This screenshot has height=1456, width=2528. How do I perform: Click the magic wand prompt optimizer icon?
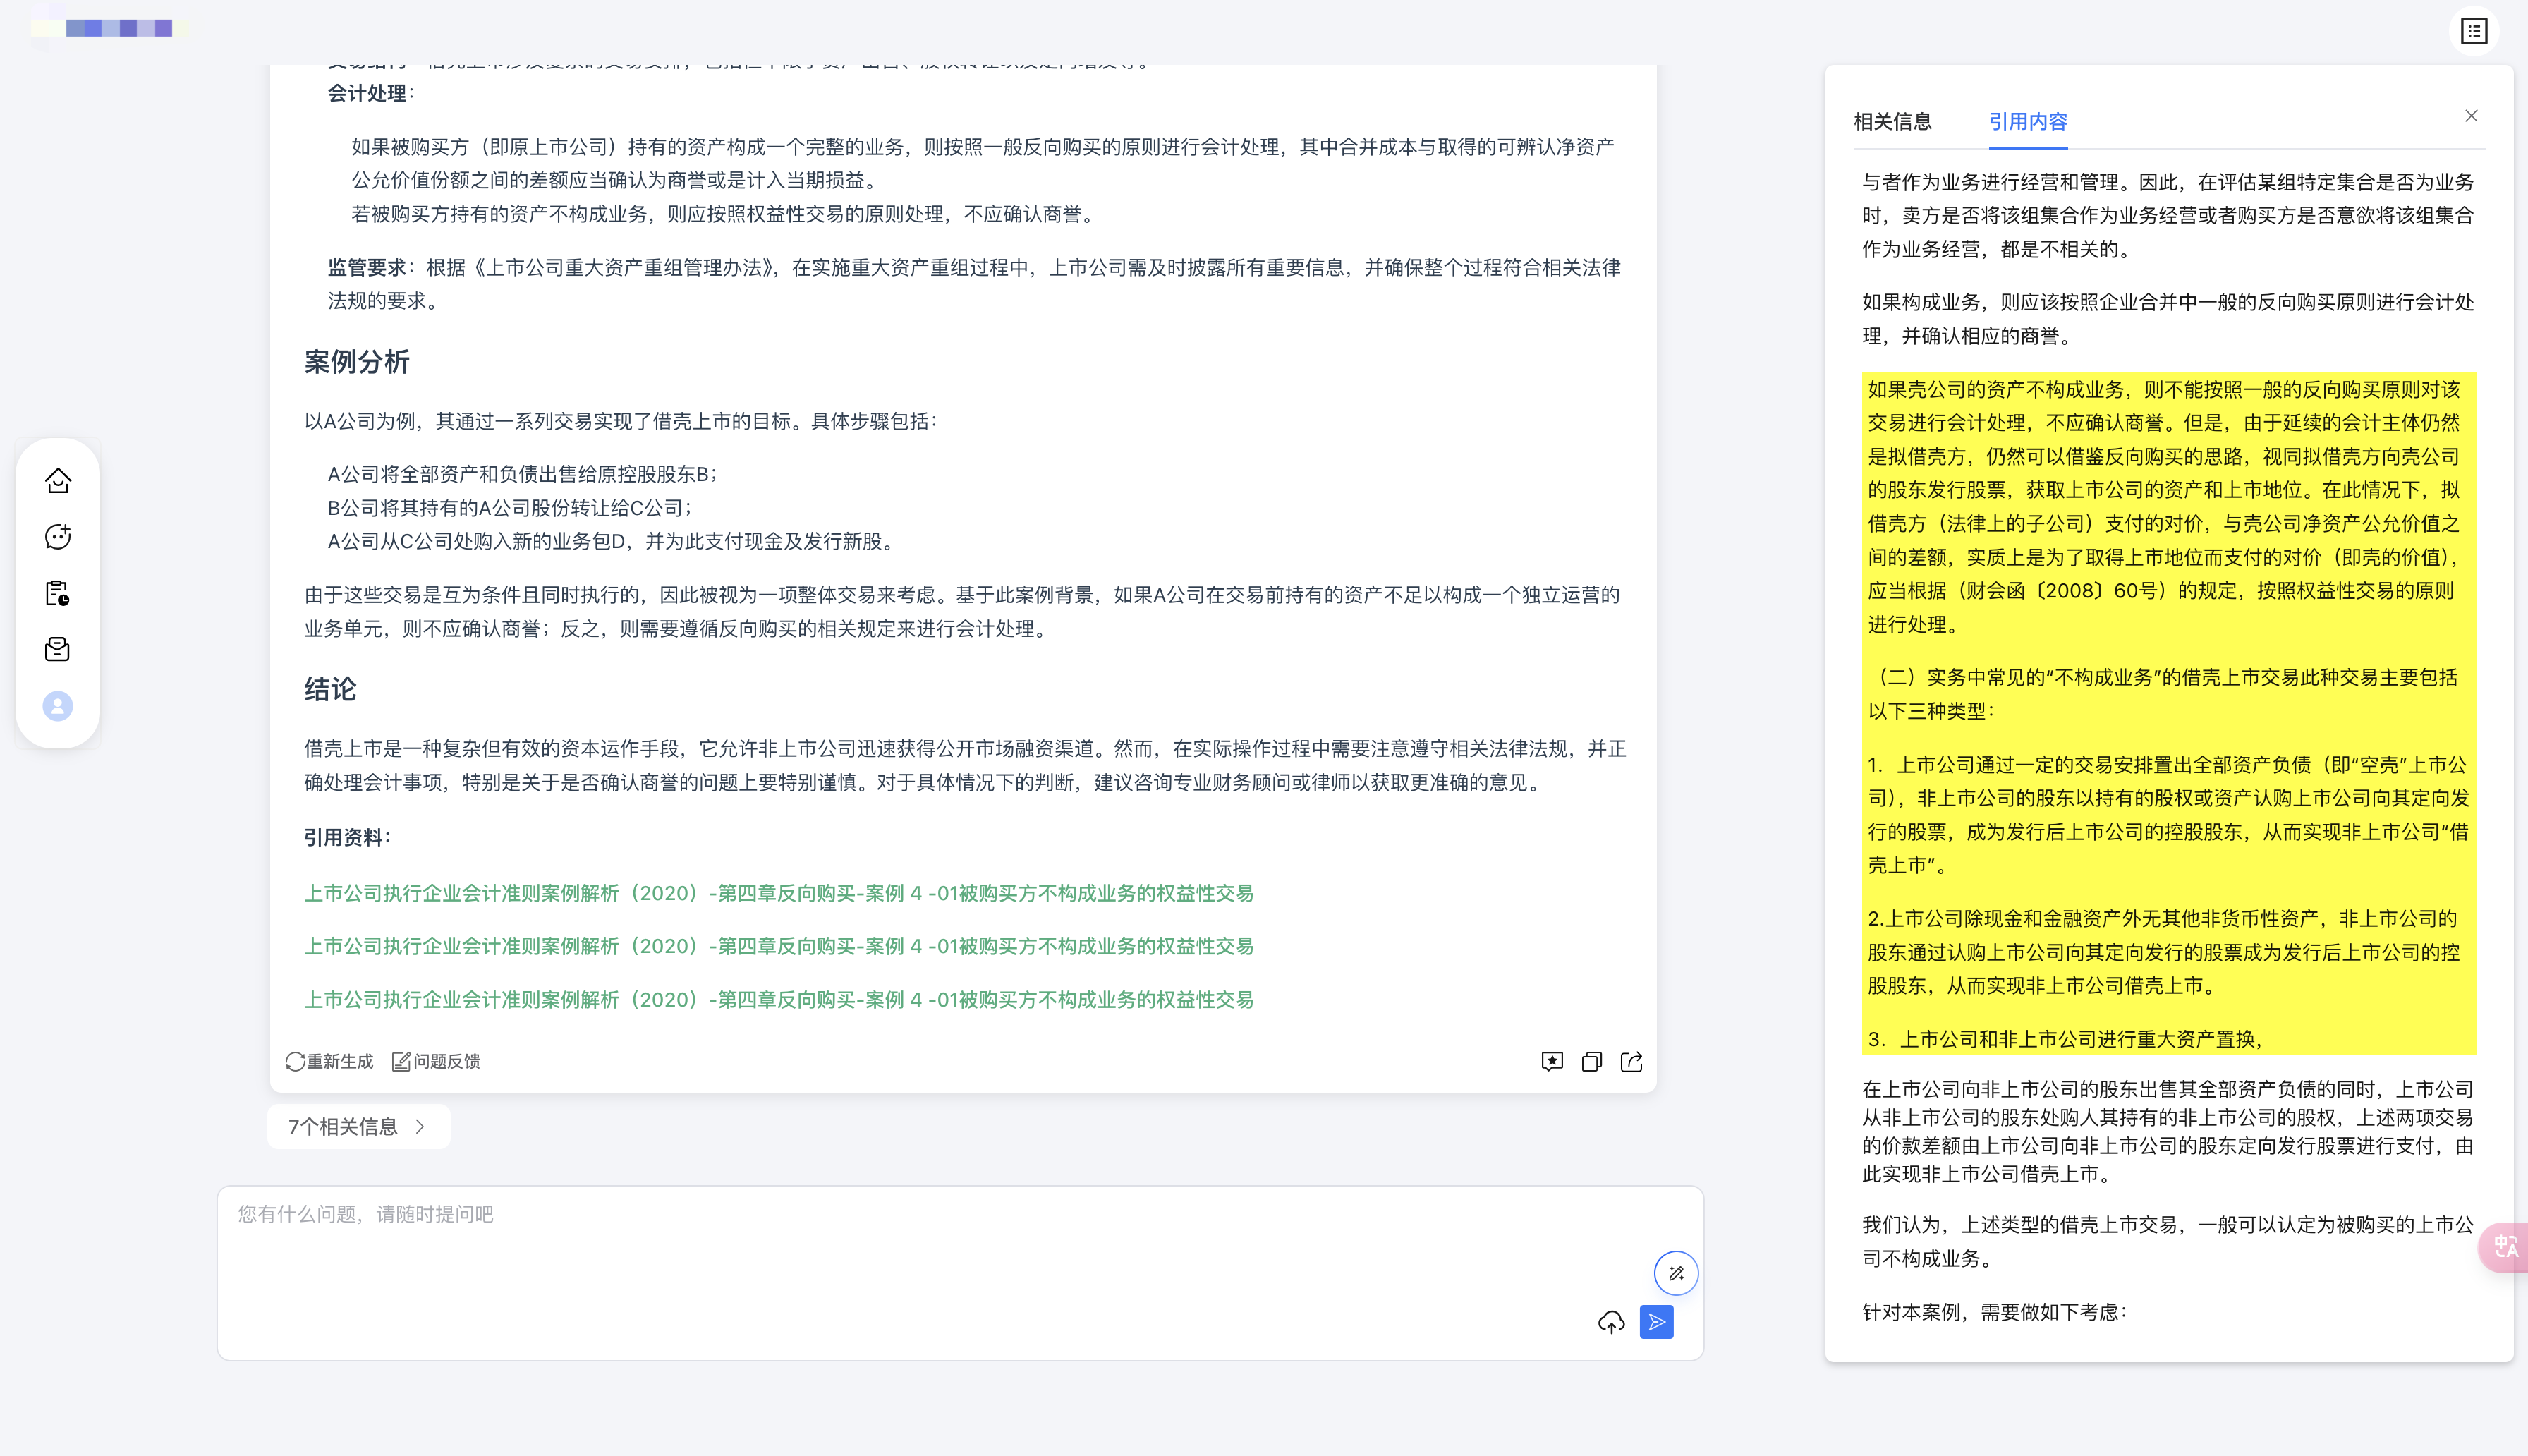1675,1273
